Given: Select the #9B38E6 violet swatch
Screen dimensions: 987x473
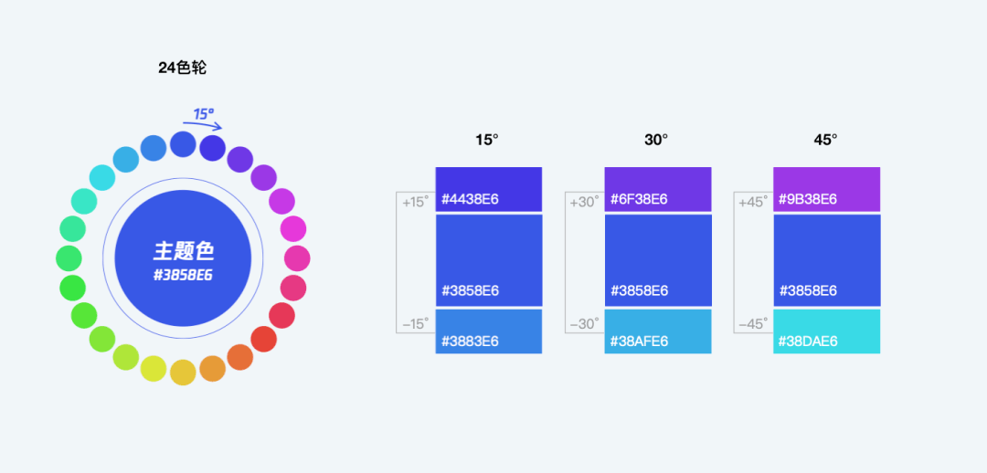Looking at the screenshot, I should [x=826, y=189].
